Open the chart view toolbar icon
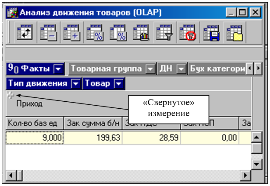 pyautogui.click(x=141, y=32)
